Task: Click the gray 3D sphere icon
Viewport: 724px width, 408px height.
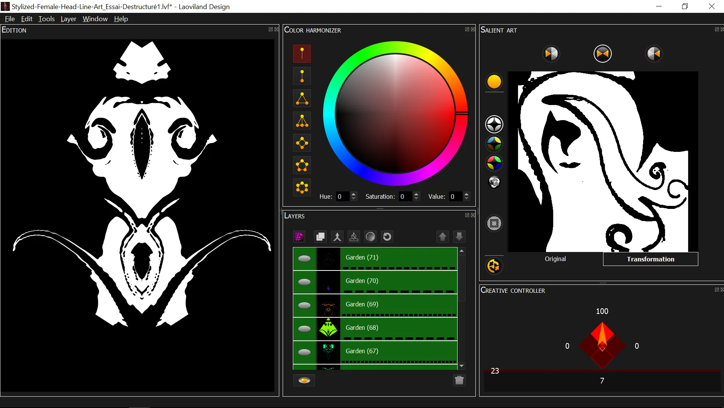Action: pyautogui.click(x=494, y=182)
